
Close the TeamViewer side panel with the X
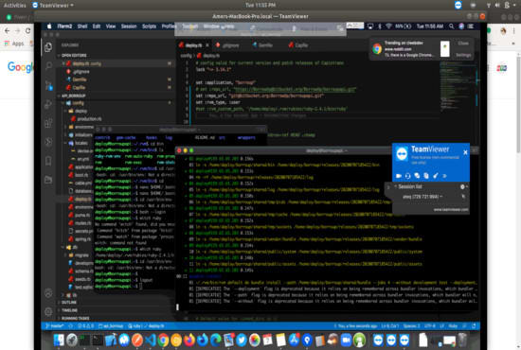tap(465, 152)
